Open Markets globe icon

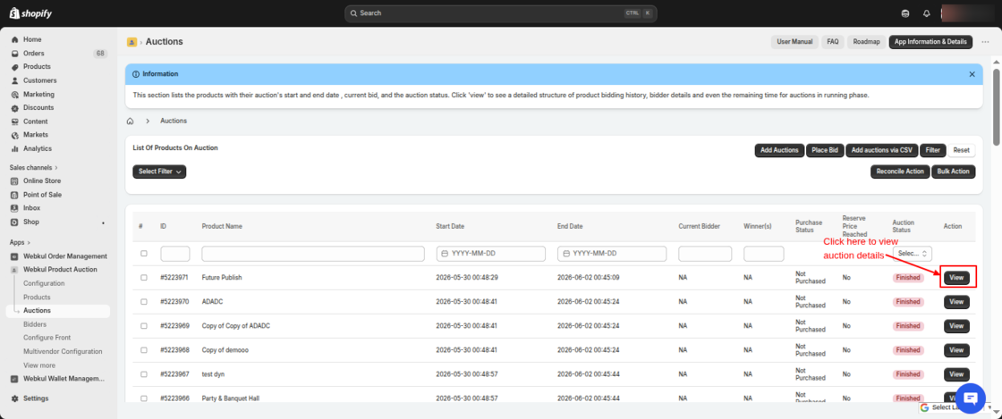tap(14, 135)
